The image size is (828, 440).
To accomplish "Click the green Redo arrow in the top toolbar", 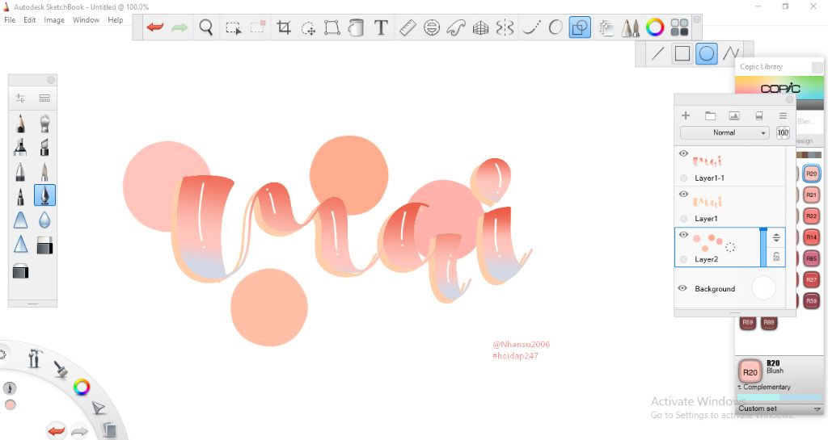I will [180, 27].
